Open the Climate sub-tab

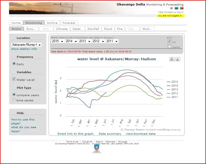point(62,29)
